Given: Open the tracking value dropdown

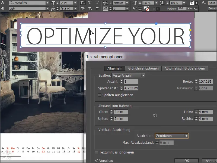Looking at the screenshot, I should [127, 9].
